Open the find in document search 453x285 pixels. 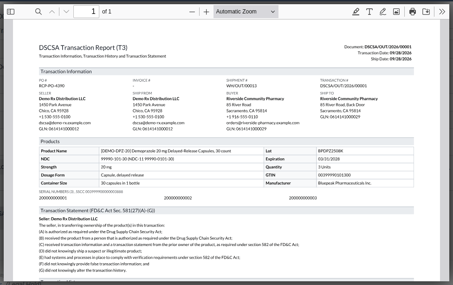(x=38, y=12)
